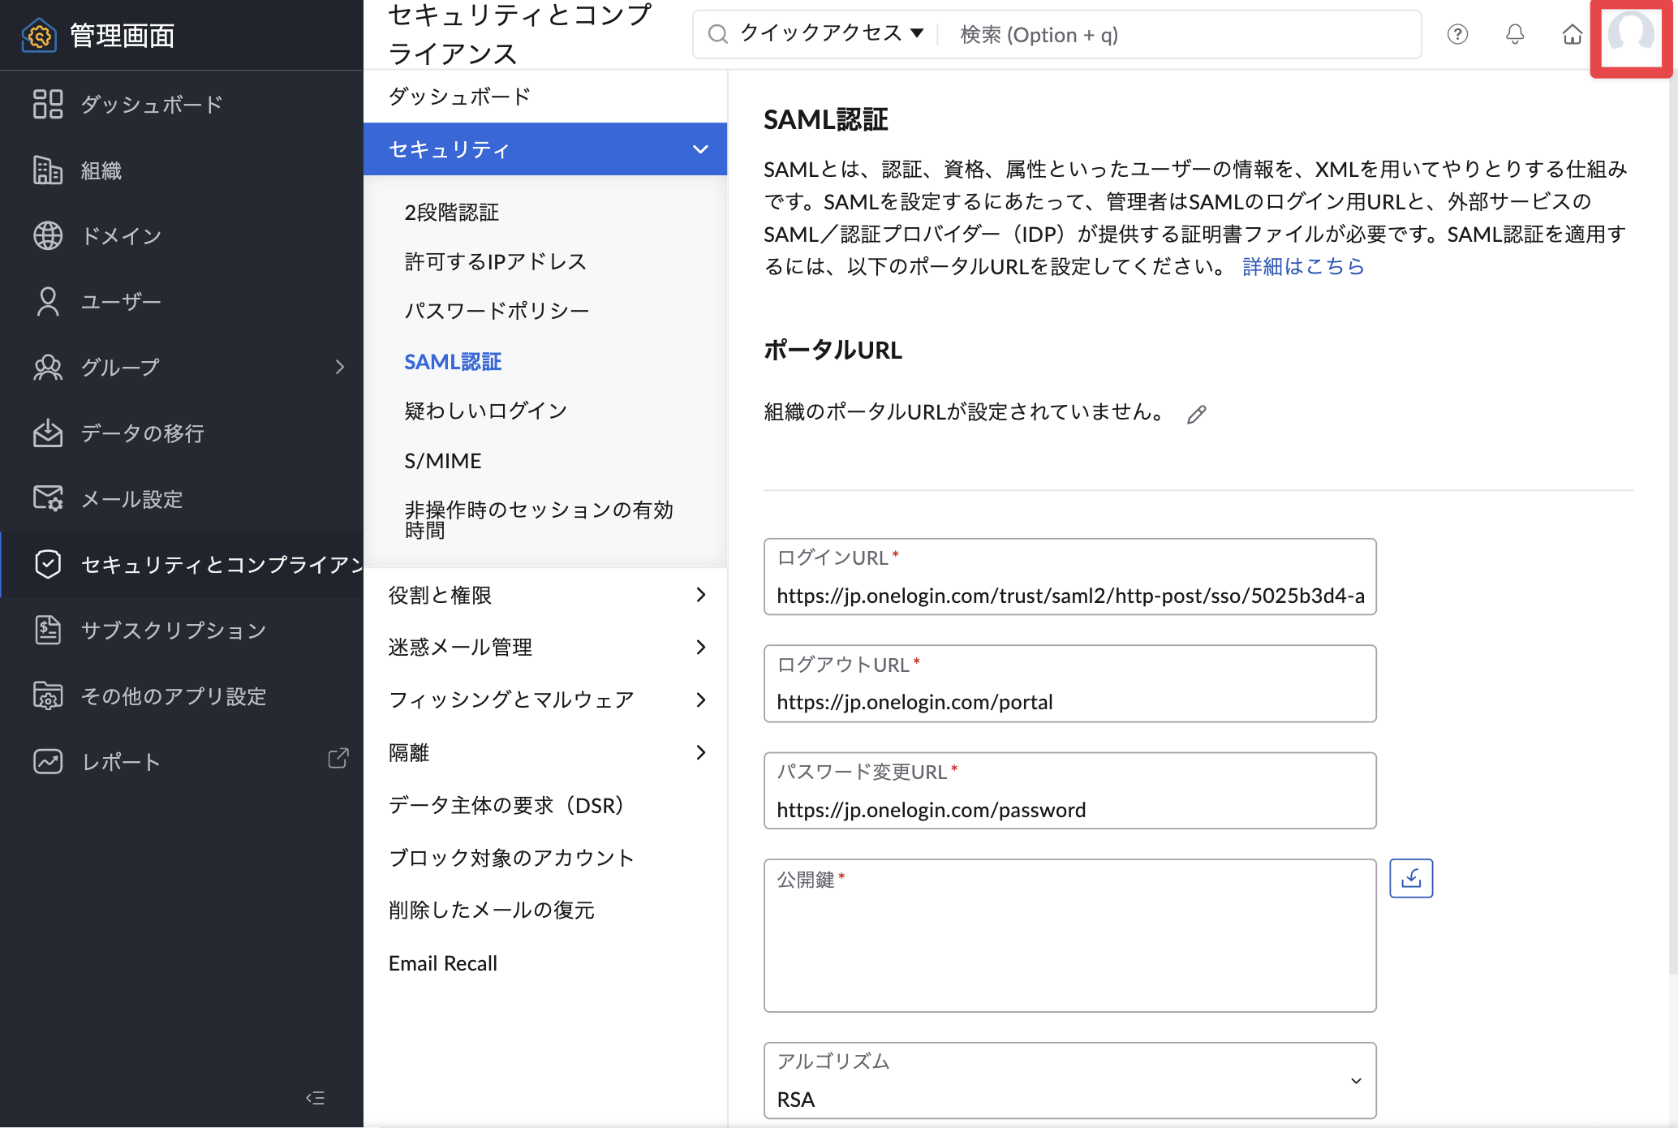
Task: Select 2段階認証 menu item
Action: tap(451, 212)
